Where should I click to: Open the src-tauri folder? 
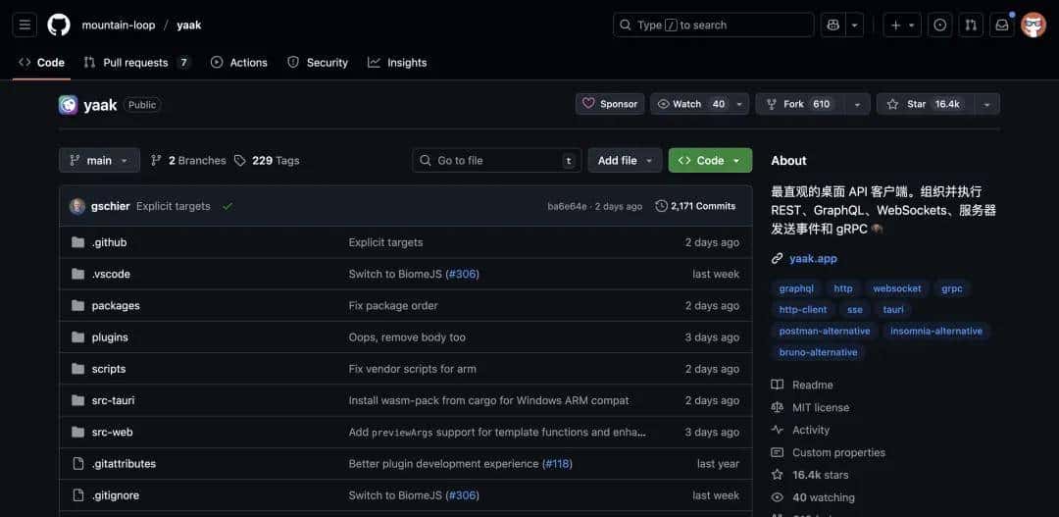tap(113, 400)
